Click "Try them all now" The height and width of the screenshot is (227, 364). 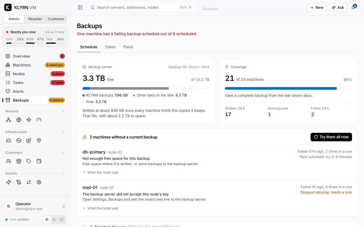[x=331, y=137]
